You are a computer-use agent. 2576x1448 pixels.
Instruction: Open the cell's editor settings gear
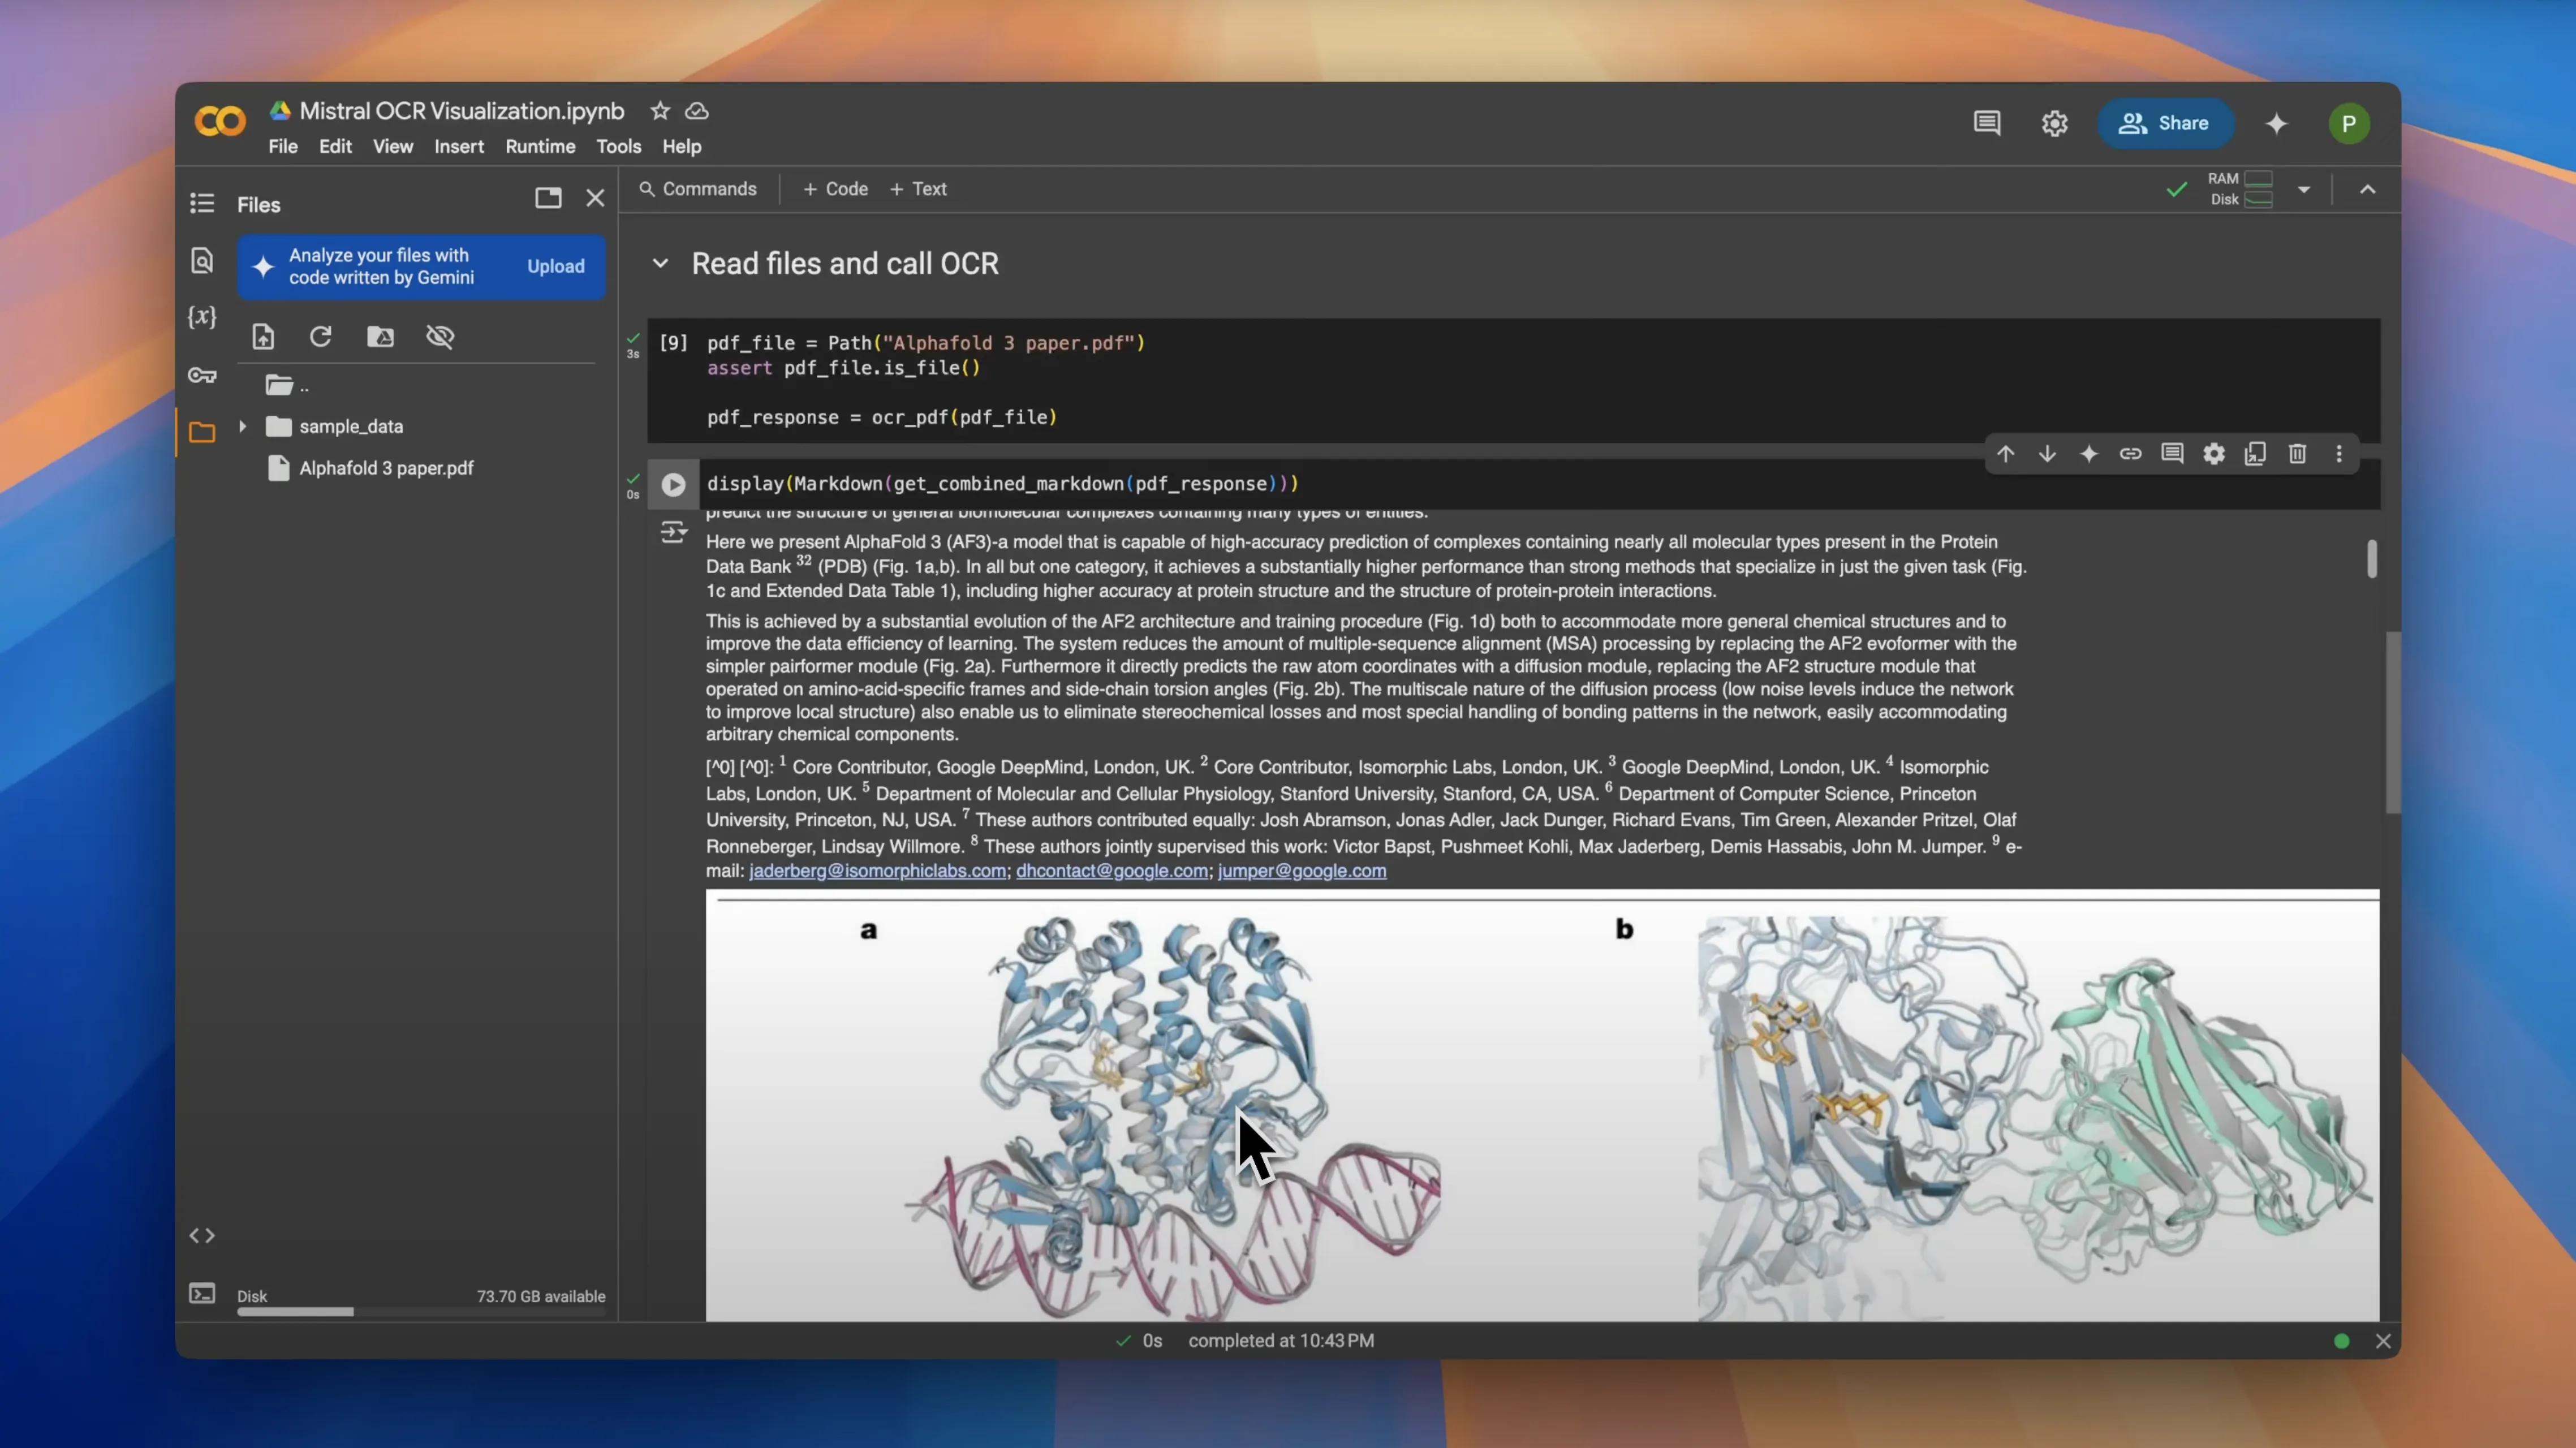pyautogui.click(x=2214, y=454)
